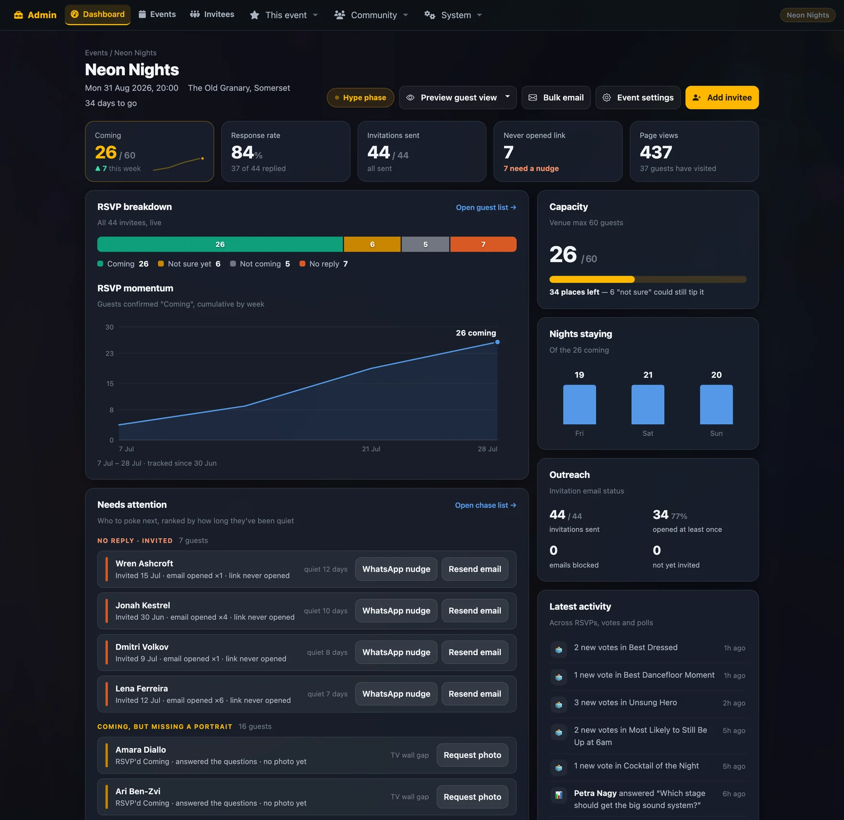Image resolution: width=844 pixels, height=820 pixels.
Task: Click the Hype phase badge
Action: pos(360,98)
